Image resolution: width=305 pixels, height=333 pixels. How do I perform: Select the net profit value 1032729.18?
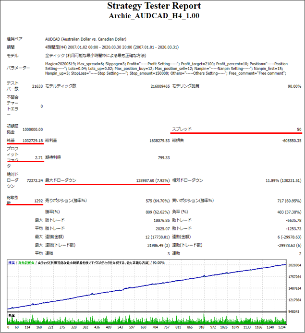coord(33,141)
